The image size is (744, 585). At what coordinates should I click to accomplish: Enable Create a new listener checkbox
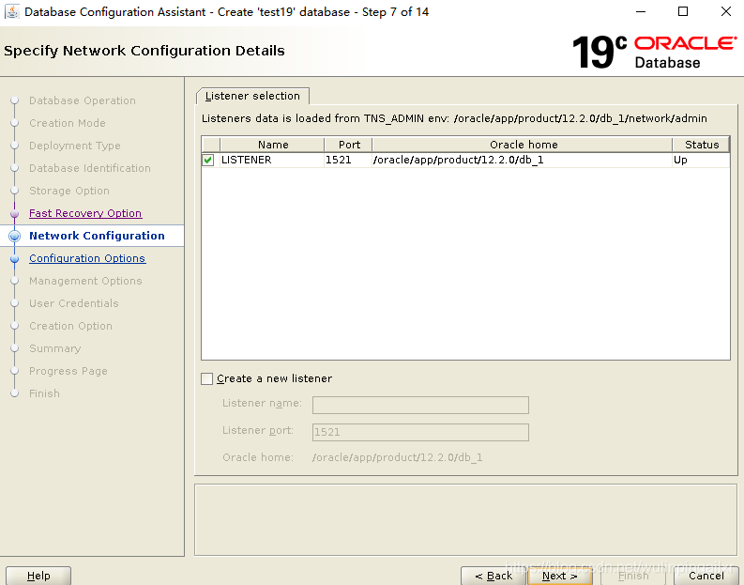tap(207, 378)
